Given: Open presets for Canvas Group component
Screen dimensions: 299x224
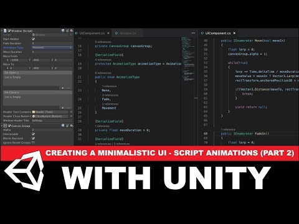Looking at the screenshot, I should click(x=67, y=126).
